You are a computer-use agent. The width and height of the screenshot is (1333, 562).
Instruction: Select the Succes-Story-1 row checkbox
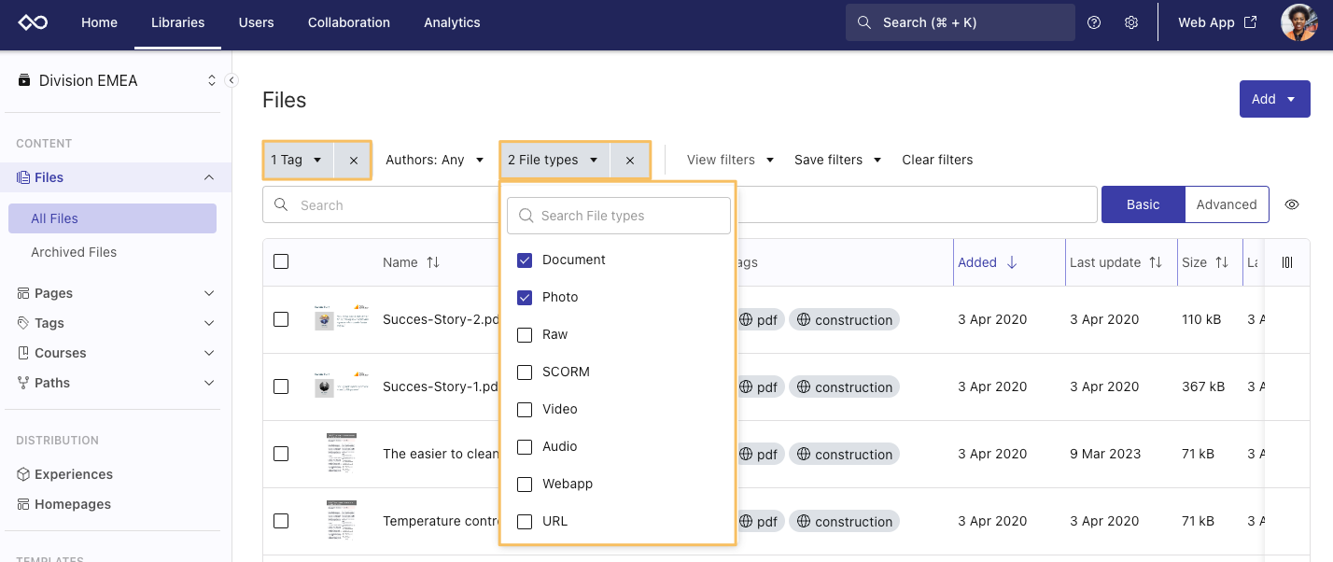[x=281, y=386]
